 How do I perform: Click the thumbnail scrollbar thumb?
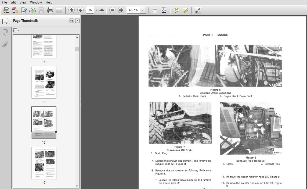point(77,49)
